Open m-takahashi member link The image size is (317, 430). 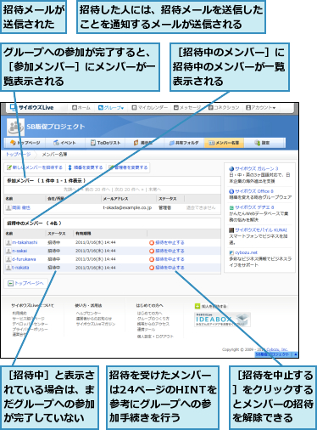tap(25, 242)
